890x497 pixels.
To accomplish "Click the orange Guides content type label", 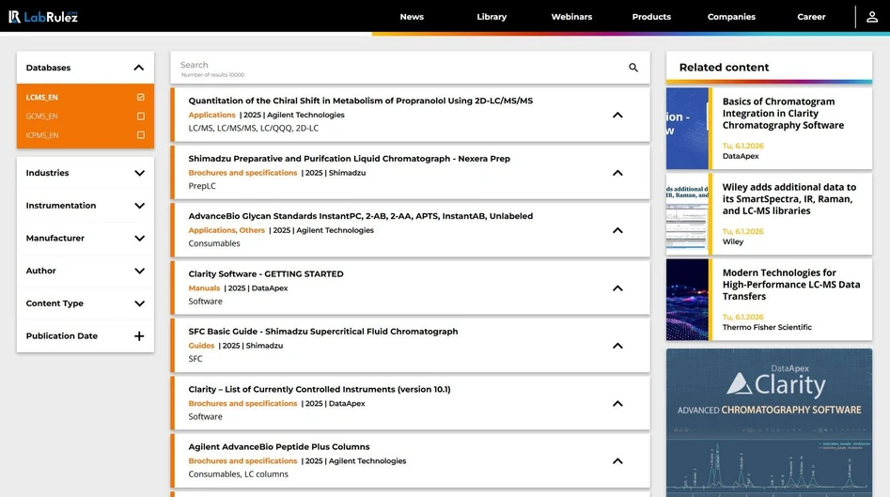I will (x=201, y=346).
